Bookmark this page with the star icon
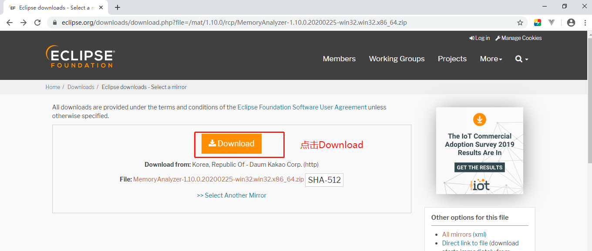Viewport: 592px width, 251px height. [520, 23]
